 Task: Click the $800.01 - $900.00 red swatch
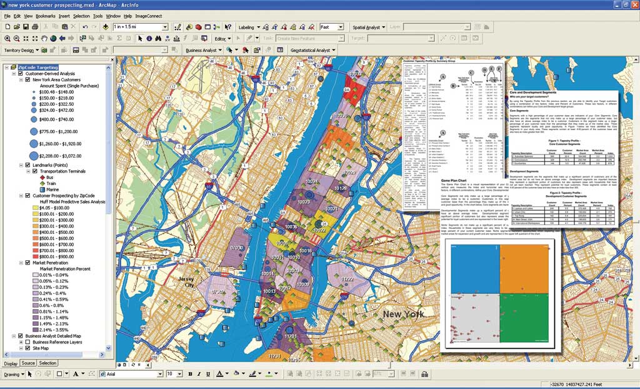click(36, 256)
